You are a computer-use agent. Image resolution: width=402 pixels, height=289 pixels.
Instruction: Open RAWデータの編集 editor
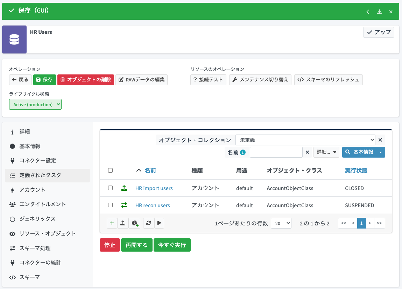(x=141, y=80)
